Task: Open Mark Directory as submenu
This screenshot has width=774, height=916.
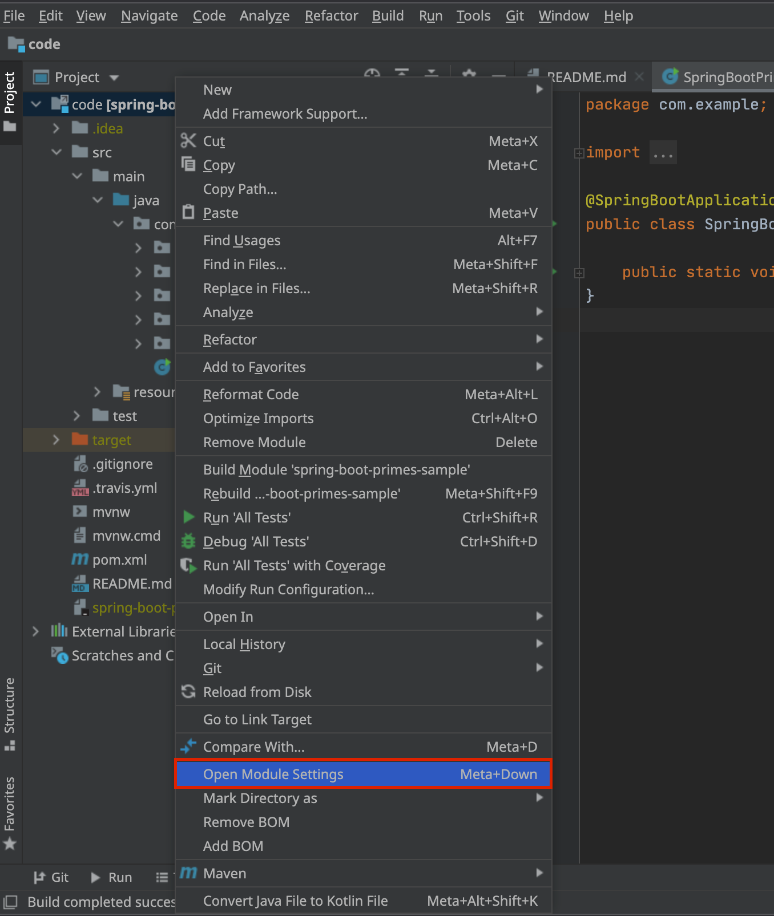Action: [x=363, y=798]
